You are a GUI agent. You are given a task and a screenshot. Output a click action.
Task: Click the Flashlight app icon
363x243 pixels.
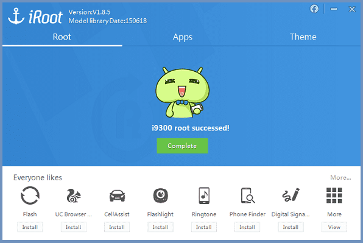[160, 195]
